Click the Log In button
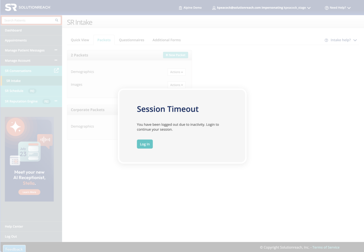 tap(145, 144)
